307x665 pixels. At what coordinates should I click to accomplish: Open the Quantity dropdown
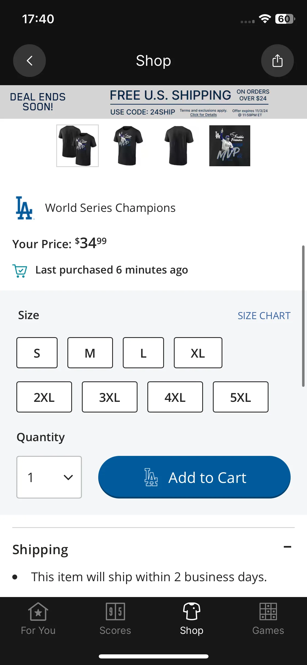(x=49, y=477)
